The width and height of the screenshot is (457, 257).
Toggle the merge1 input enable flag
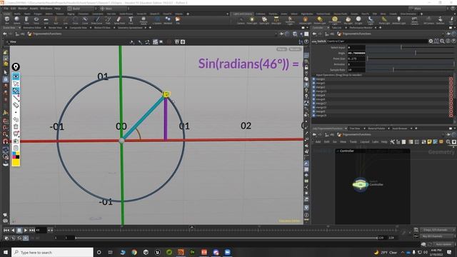coord(314,79)
